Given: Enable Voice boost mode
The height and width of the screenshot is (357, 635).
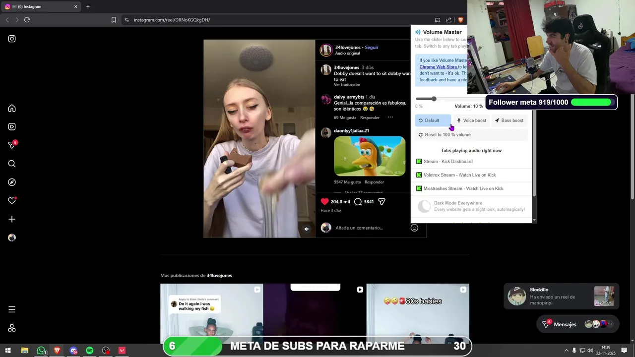Looking at the screenshot, I should pyautogui.click(x=471, y=120).
